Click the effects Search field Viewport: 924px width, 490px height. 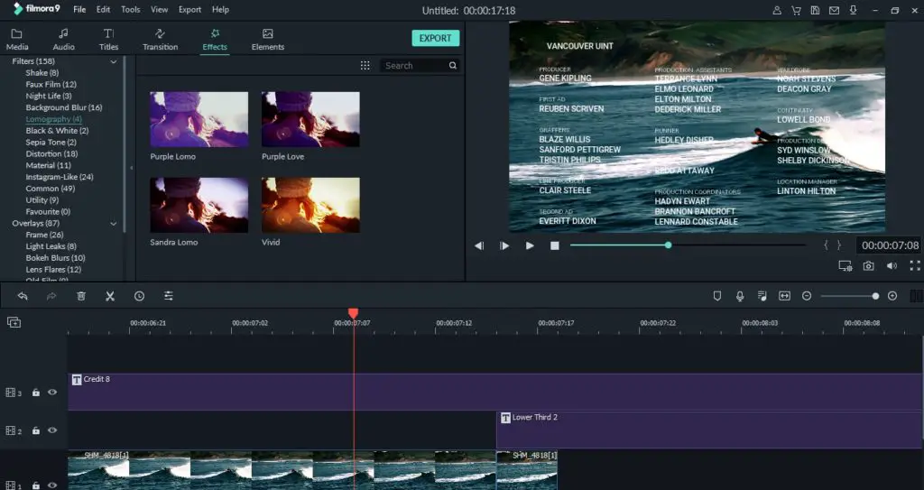(x=415, y=66)
